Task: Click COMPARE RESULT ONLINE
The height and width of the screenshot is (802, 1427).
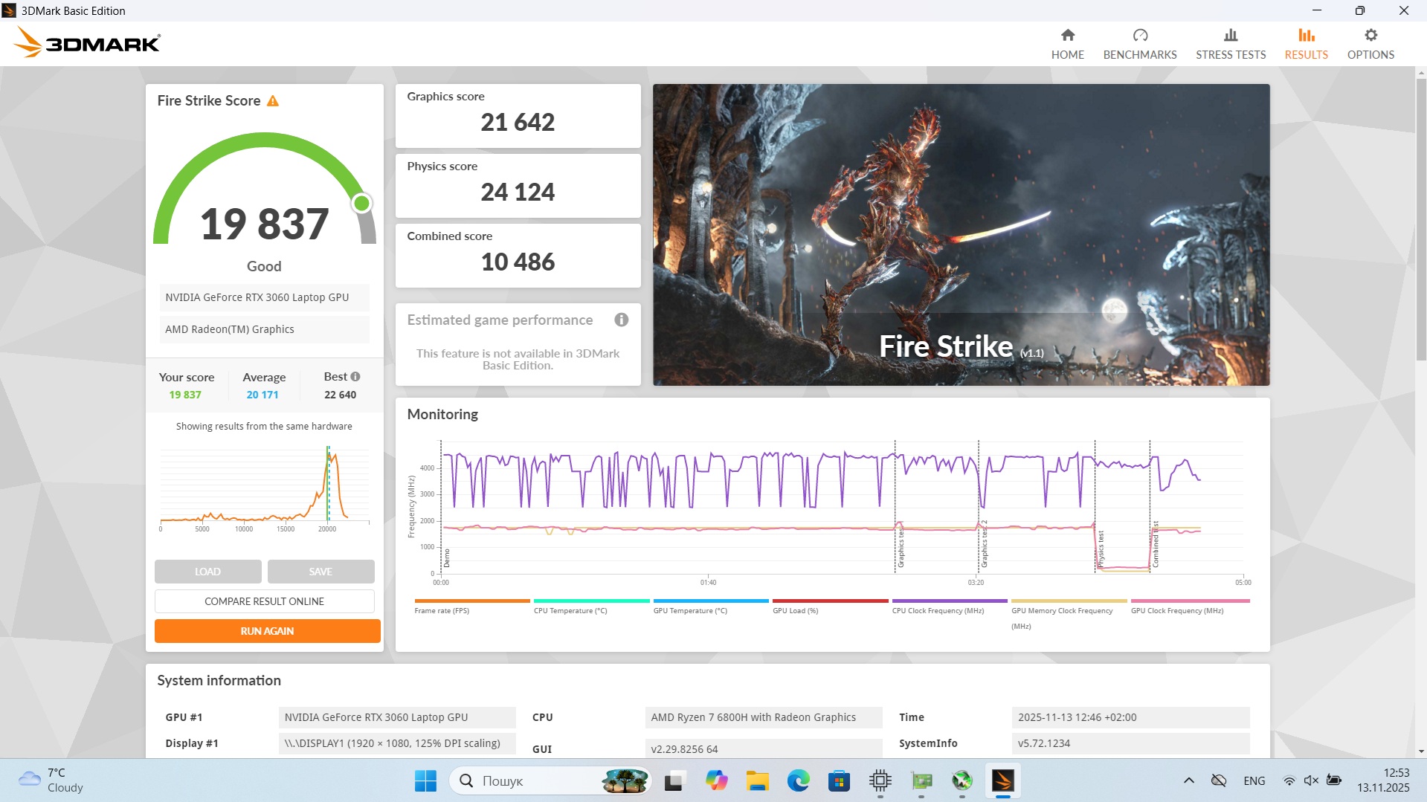Action: coord(264,601)
